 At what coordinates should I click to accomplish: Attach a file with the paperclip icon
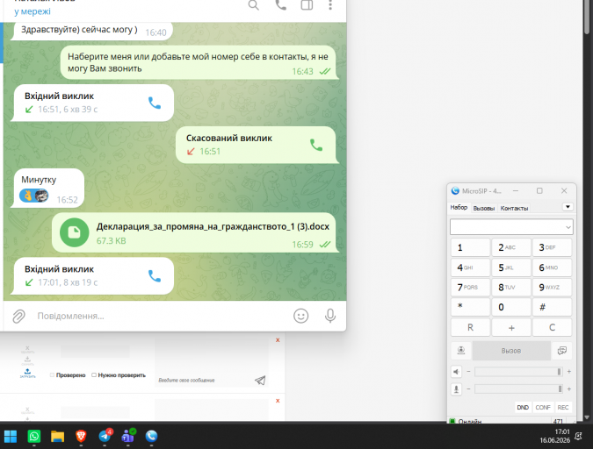click(x=18, y=316)
